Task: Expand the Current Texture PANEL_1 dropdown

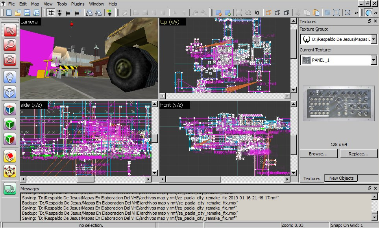Action: point(373,60)
